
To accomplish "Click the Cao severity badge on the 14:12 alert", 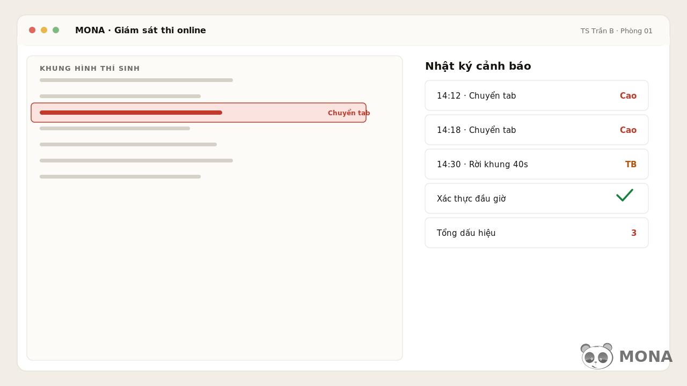I will (628, 95).
